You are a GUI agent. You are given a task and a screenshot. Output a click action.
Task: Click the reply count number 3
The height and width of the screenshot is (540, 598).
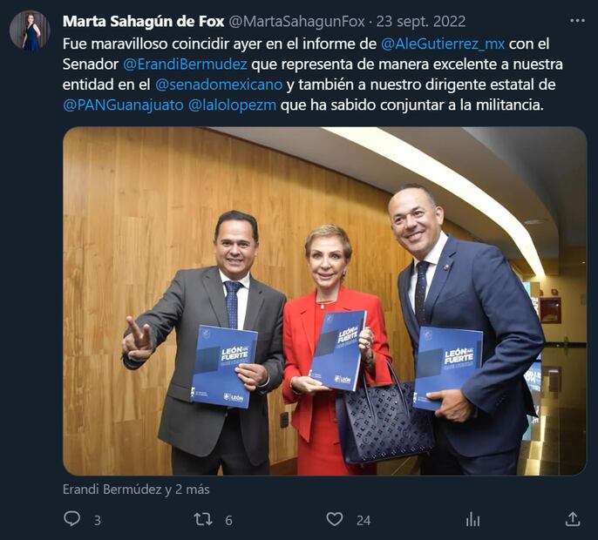pyautogui.click(x=98, y=520)
